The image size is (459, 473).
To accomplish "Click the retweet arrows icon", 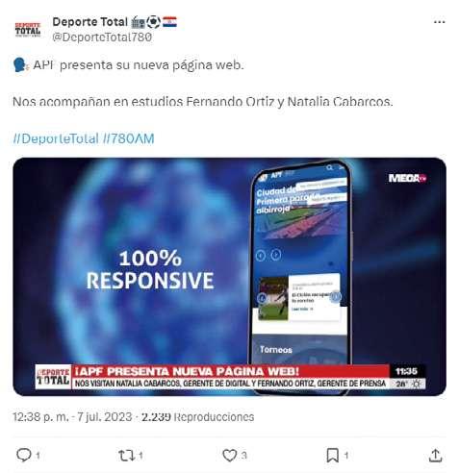I will 126,455.
